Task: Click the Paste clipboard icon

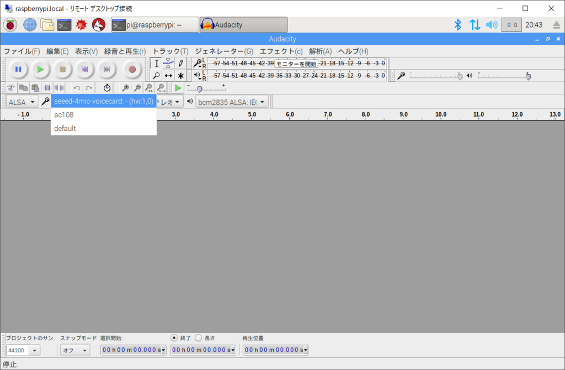Action: 35,88
